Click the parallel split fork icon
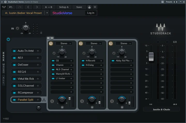 [44, 100]
